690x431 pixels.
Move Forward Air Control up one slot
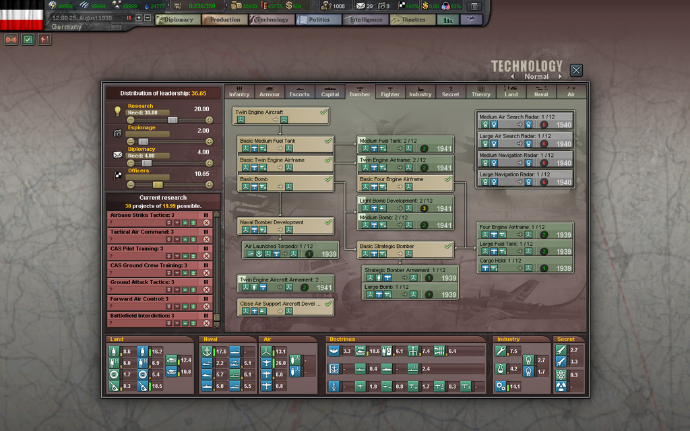185,306
